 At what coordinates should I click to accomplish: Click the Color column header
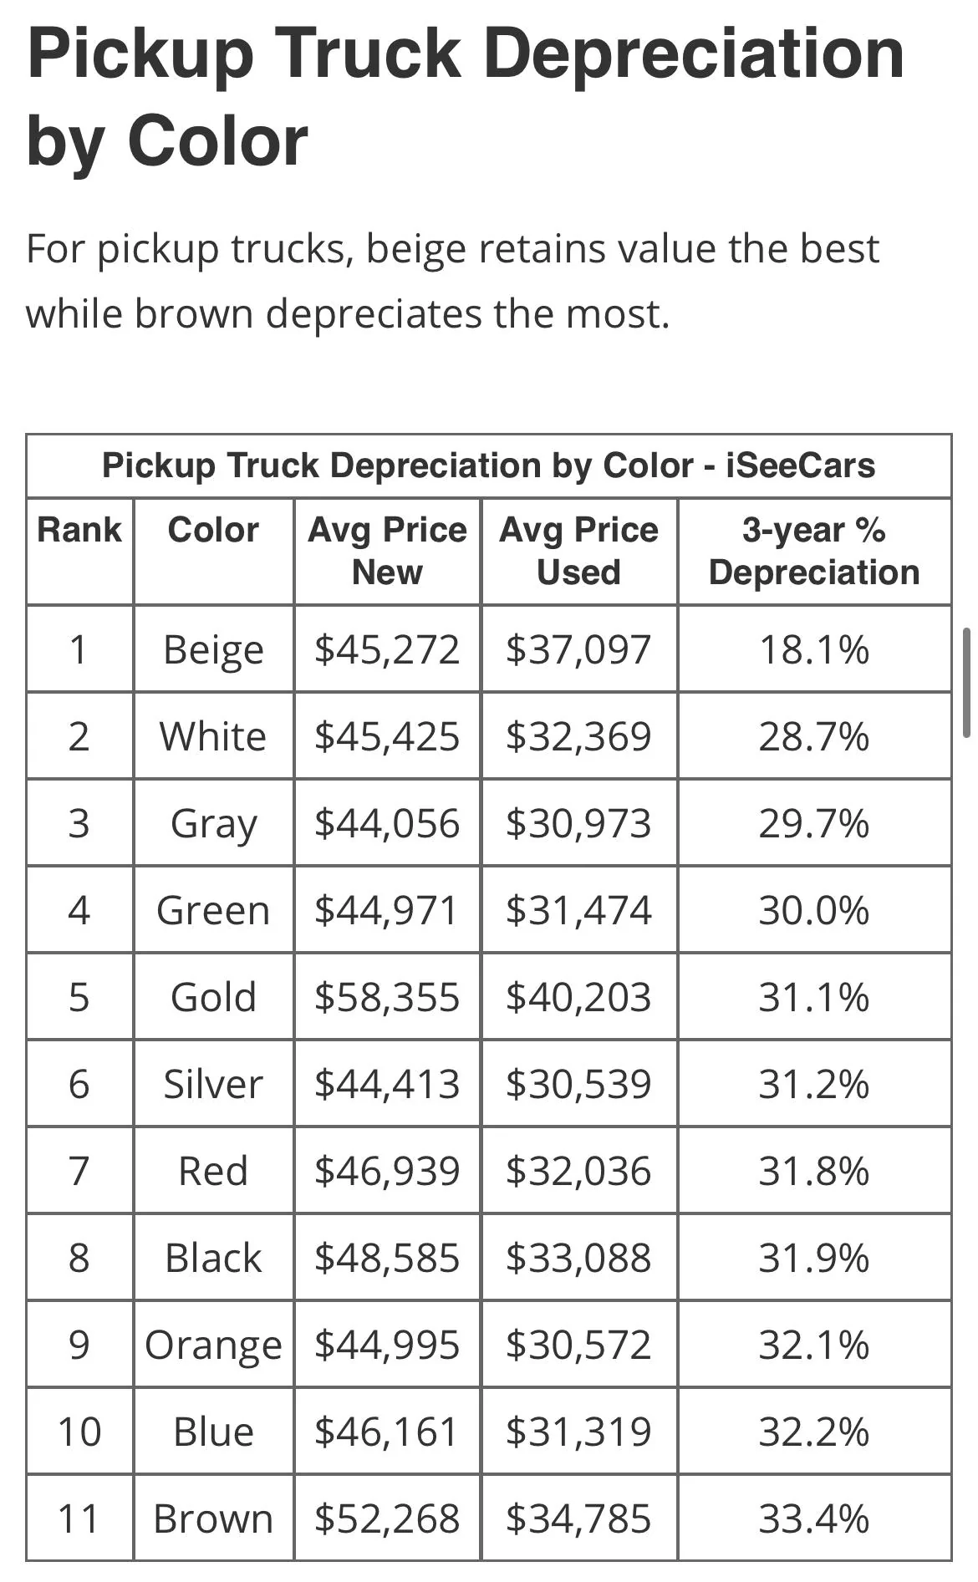point(213,530)
